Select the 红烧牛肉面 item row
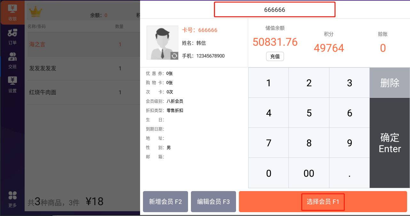This screenshot has height=216, width=410. [83, 92]
